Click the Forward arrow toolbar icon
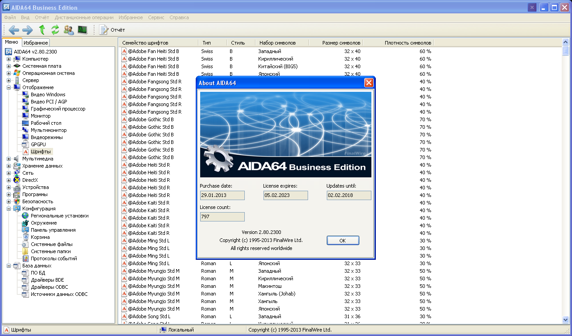572x336 pixels. click(x=28, y=30)
